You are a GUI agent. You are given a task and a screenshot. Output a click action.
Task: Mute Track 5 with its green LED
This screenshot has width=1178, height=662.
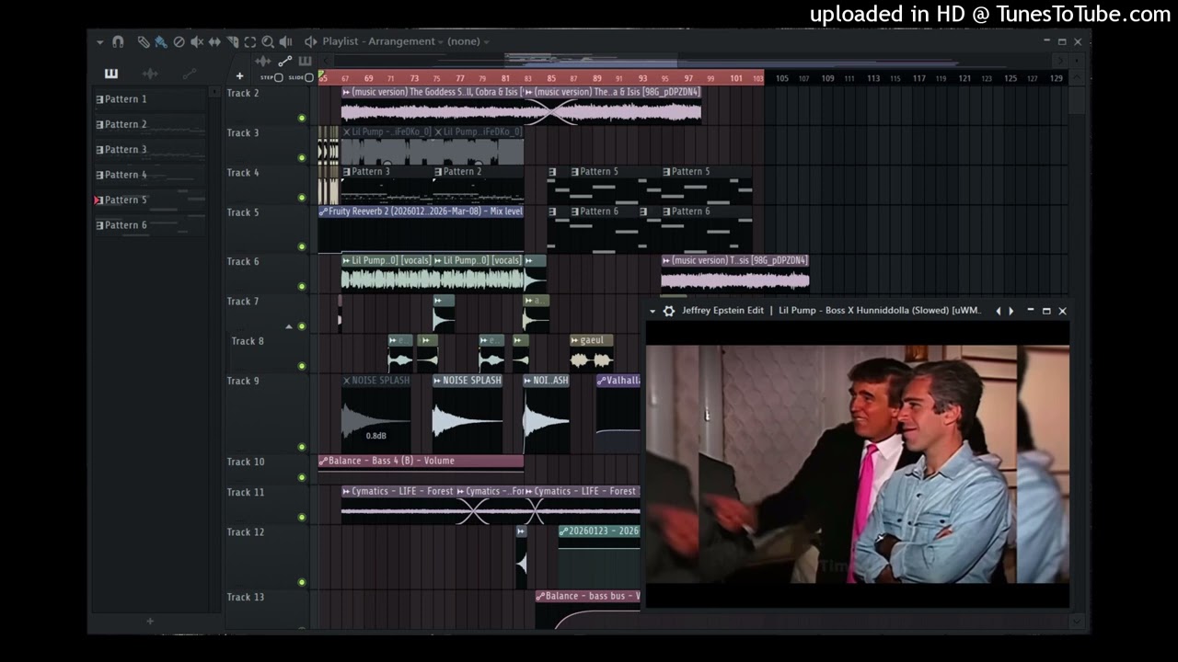[302, 246]
